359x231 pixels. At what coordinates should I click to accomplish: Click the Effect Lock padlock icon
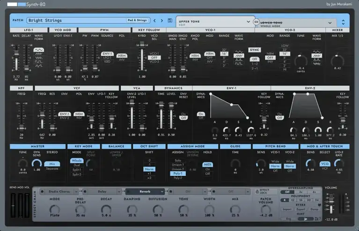pos(257,191)
